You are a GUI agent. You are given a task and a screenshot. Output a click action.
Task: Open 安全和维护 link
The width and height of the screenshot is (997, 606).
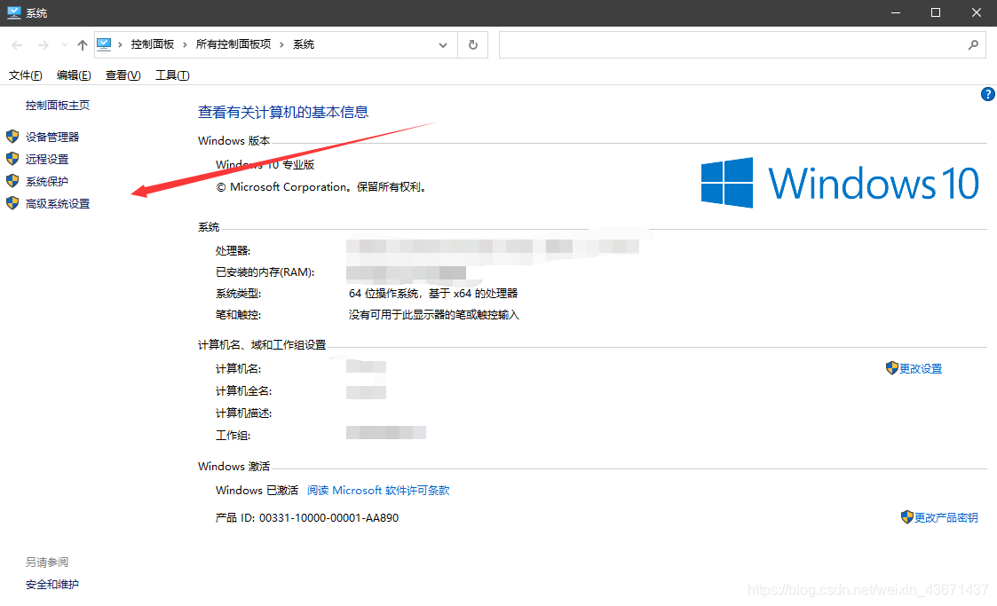(52, 585)
